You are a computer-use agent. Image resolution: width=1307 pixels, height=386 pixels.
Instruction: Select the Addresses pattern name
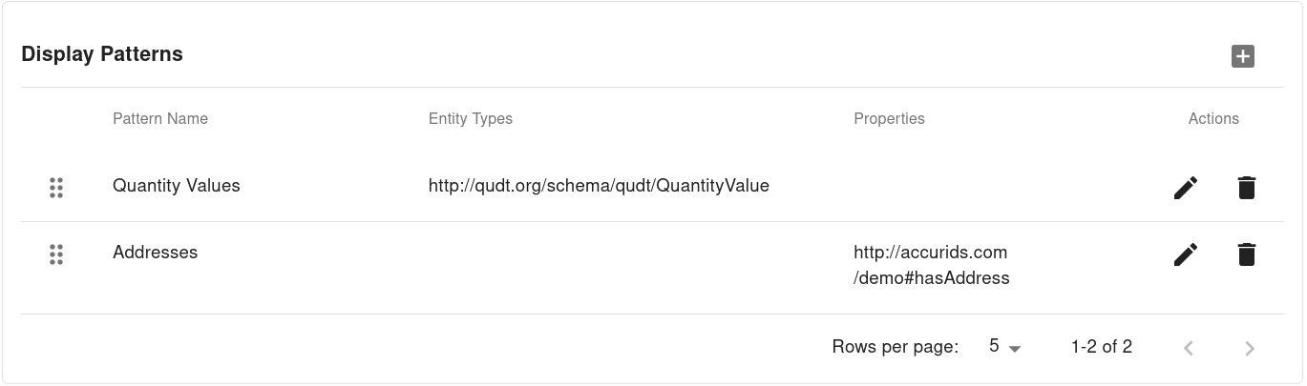(156, 253)
